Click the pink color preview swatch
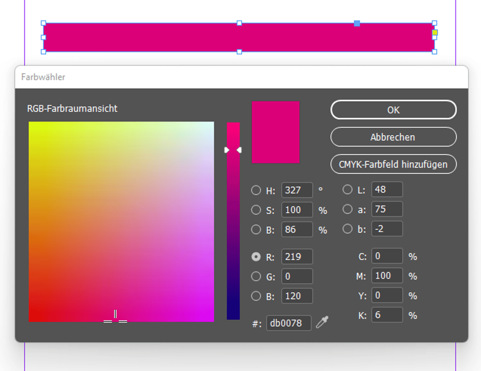Image resolution: width=481 pixels, height=371 pixels. (x=276, y=132)
